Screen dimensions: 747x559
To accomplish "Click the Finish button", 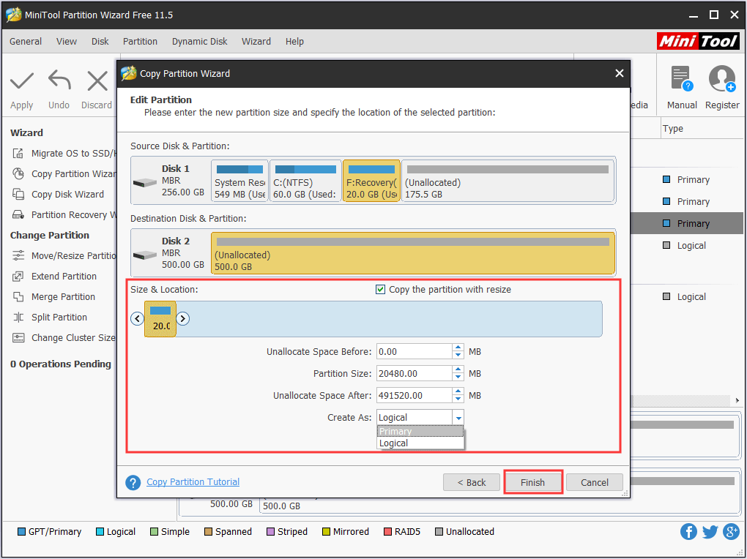I will [532, 482].
